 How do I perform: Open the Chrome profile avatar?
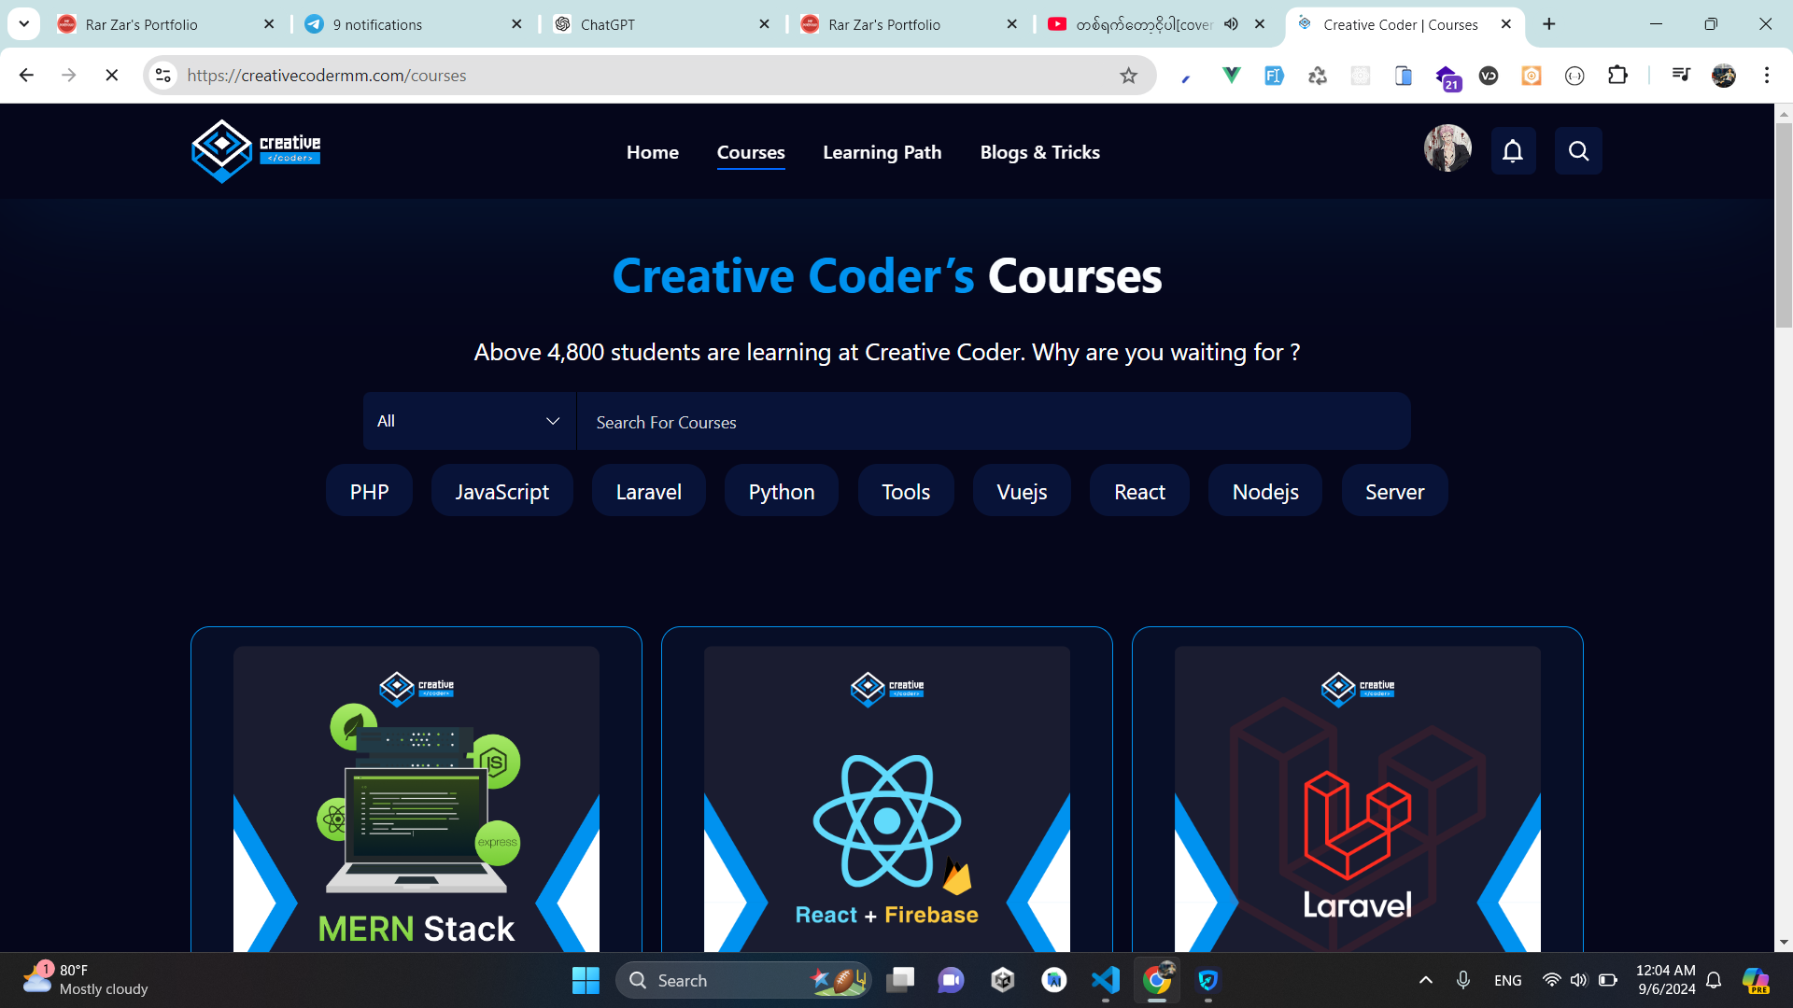click(x=1724, y=76)
